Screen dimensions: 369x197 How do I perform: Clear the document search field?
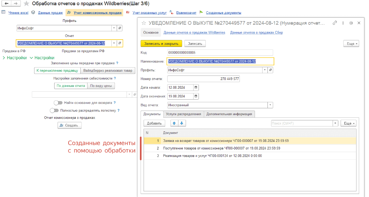click(335, 123)
